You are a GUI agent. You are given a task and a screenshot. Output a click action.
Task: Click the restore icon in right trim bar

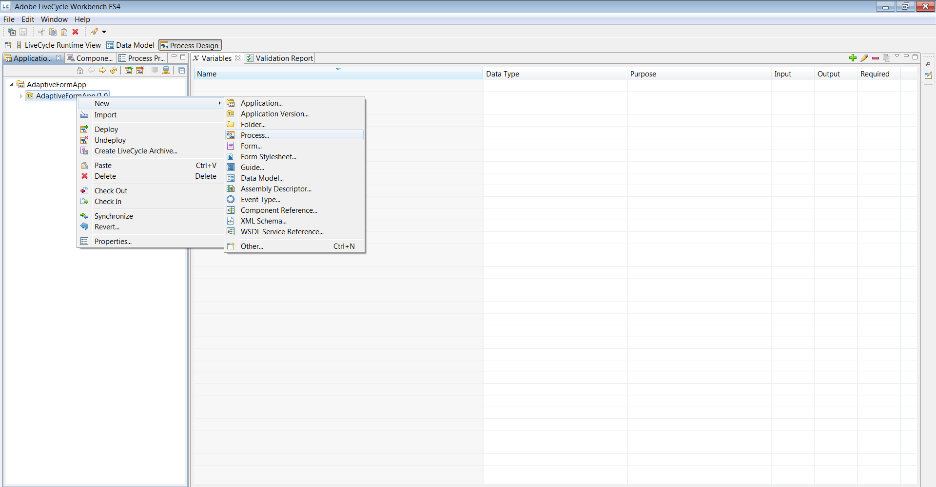click(x=928, y=64)
